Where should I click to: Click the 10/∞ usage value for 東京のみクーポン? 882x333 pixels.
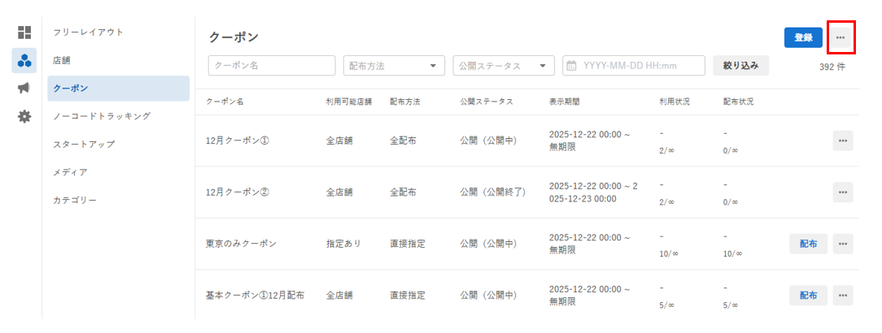pyautogui.click(x=669, y=254)
